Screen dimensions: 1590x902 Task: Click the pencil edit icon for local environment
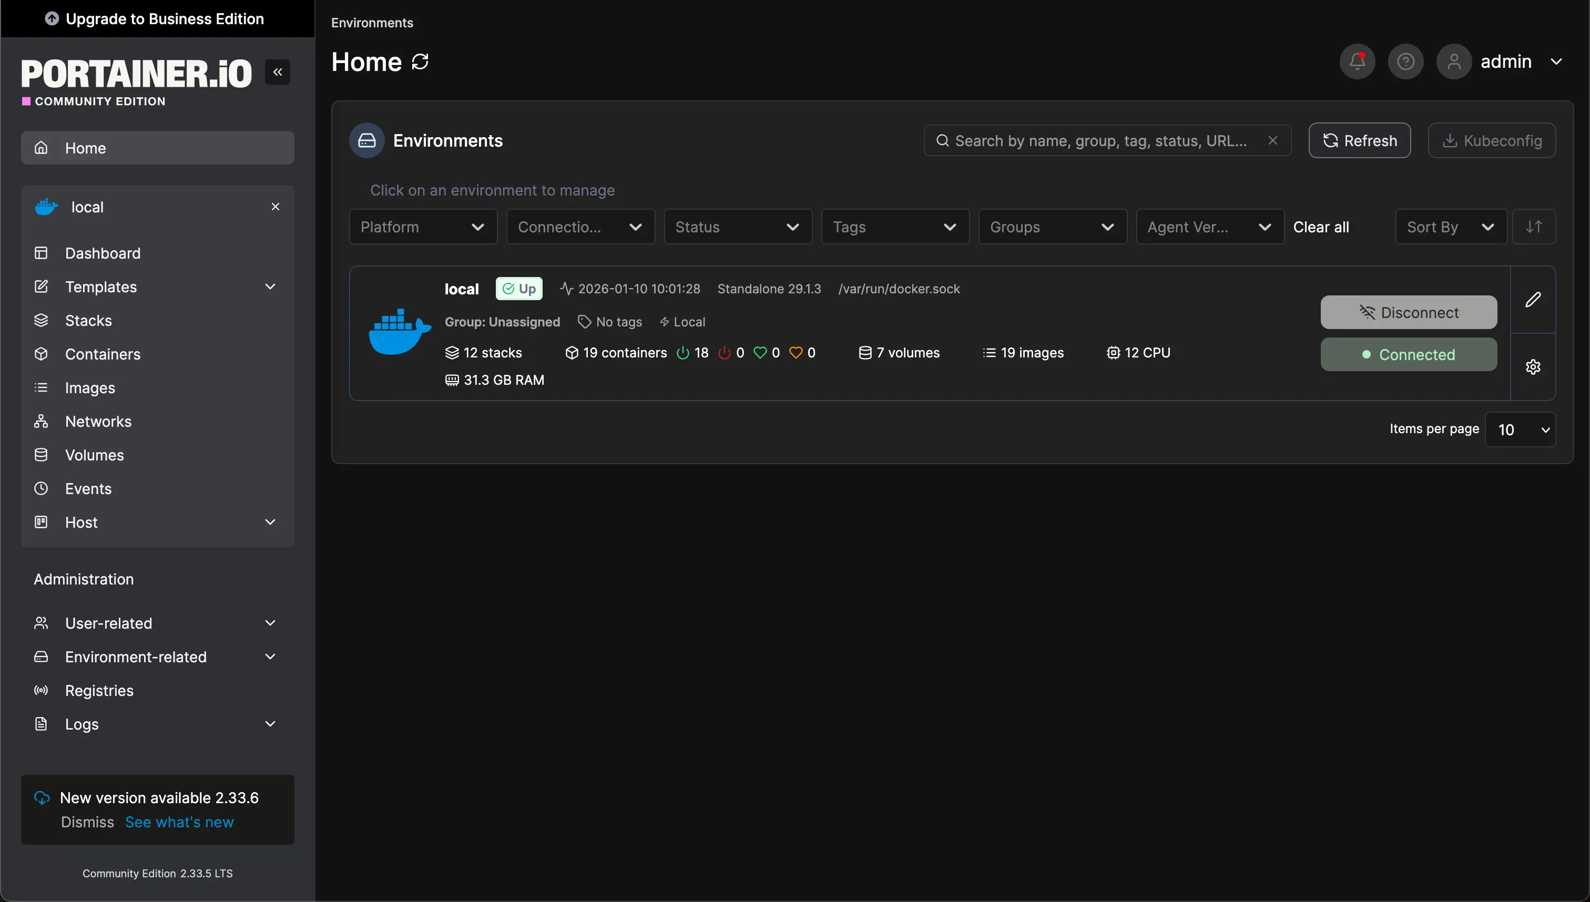click(x=1532, y=300)
